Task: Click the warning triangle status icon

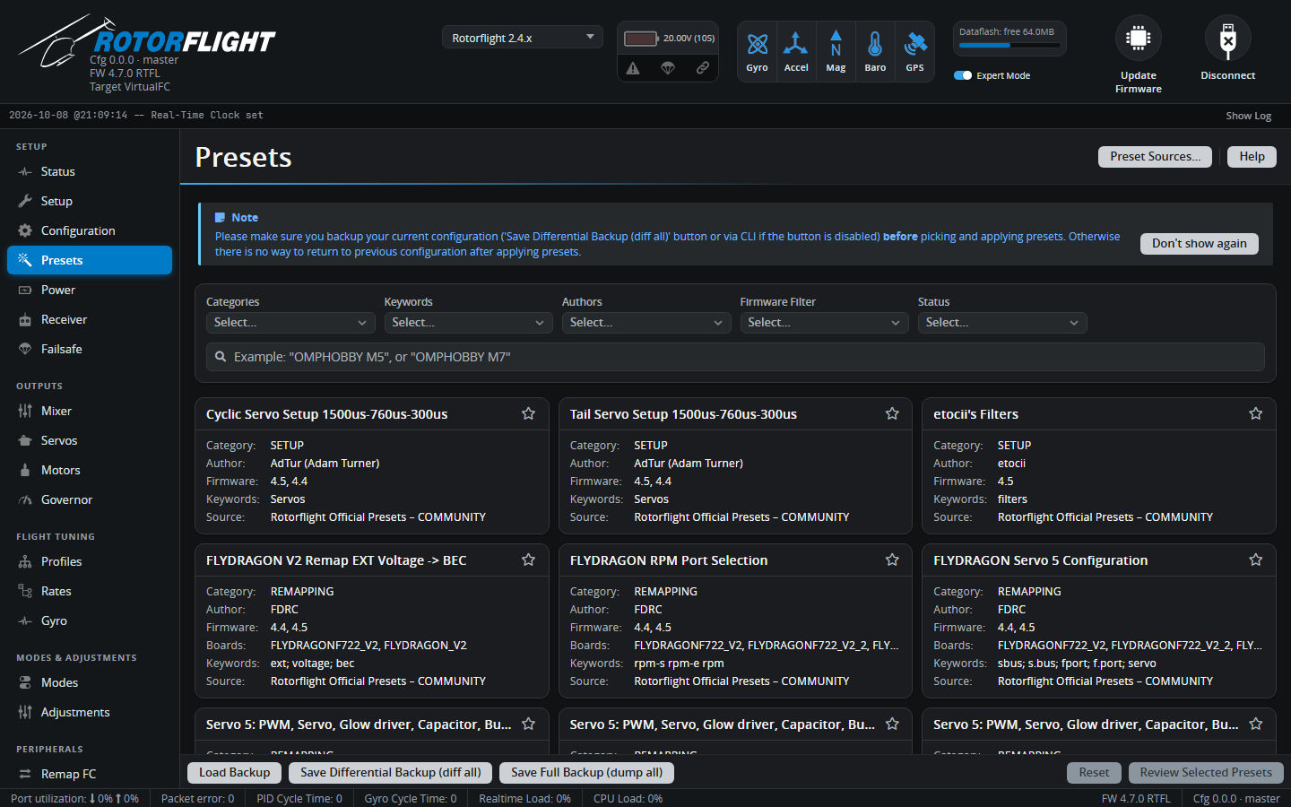Action: 633,68
